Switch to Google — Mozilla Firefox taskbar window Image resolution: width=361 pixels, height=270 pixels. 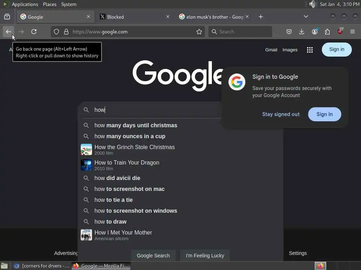click(x=101, y=266)
